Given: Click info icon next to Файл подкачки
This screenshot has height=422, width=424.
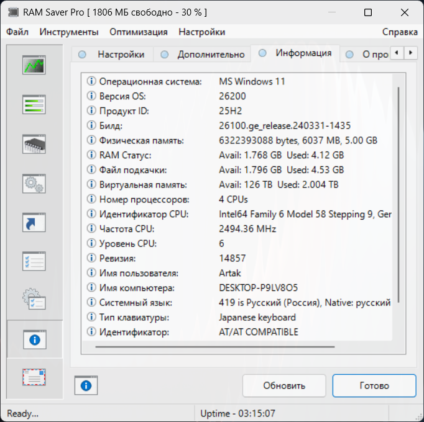Looking at the screenshot, I should (x=91, y=169).
